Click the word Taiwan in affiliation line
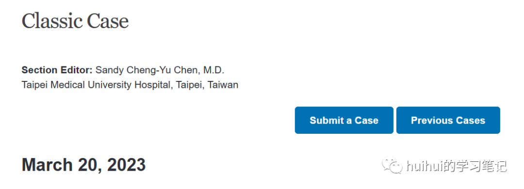 pyautogui.click(x=223, y=85)
